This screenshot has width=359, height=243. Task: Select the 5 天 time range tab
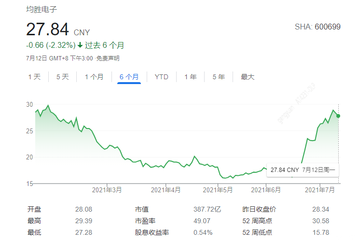63,77
